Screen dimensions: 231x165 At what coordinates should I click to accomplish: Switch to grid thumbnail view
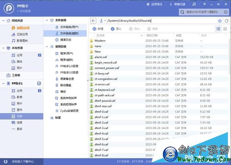point(225,29)
